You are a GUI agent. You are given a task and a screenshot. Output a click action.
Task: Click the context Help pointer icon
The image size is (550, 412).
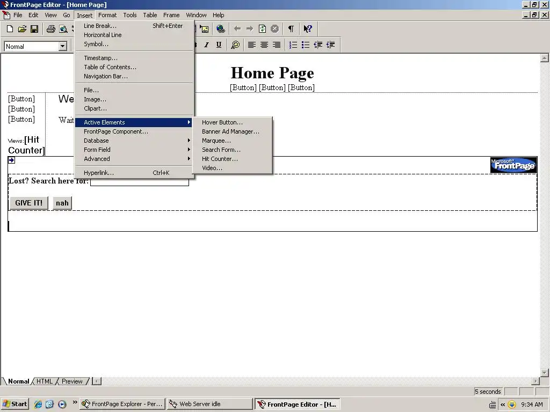(308, 29)
